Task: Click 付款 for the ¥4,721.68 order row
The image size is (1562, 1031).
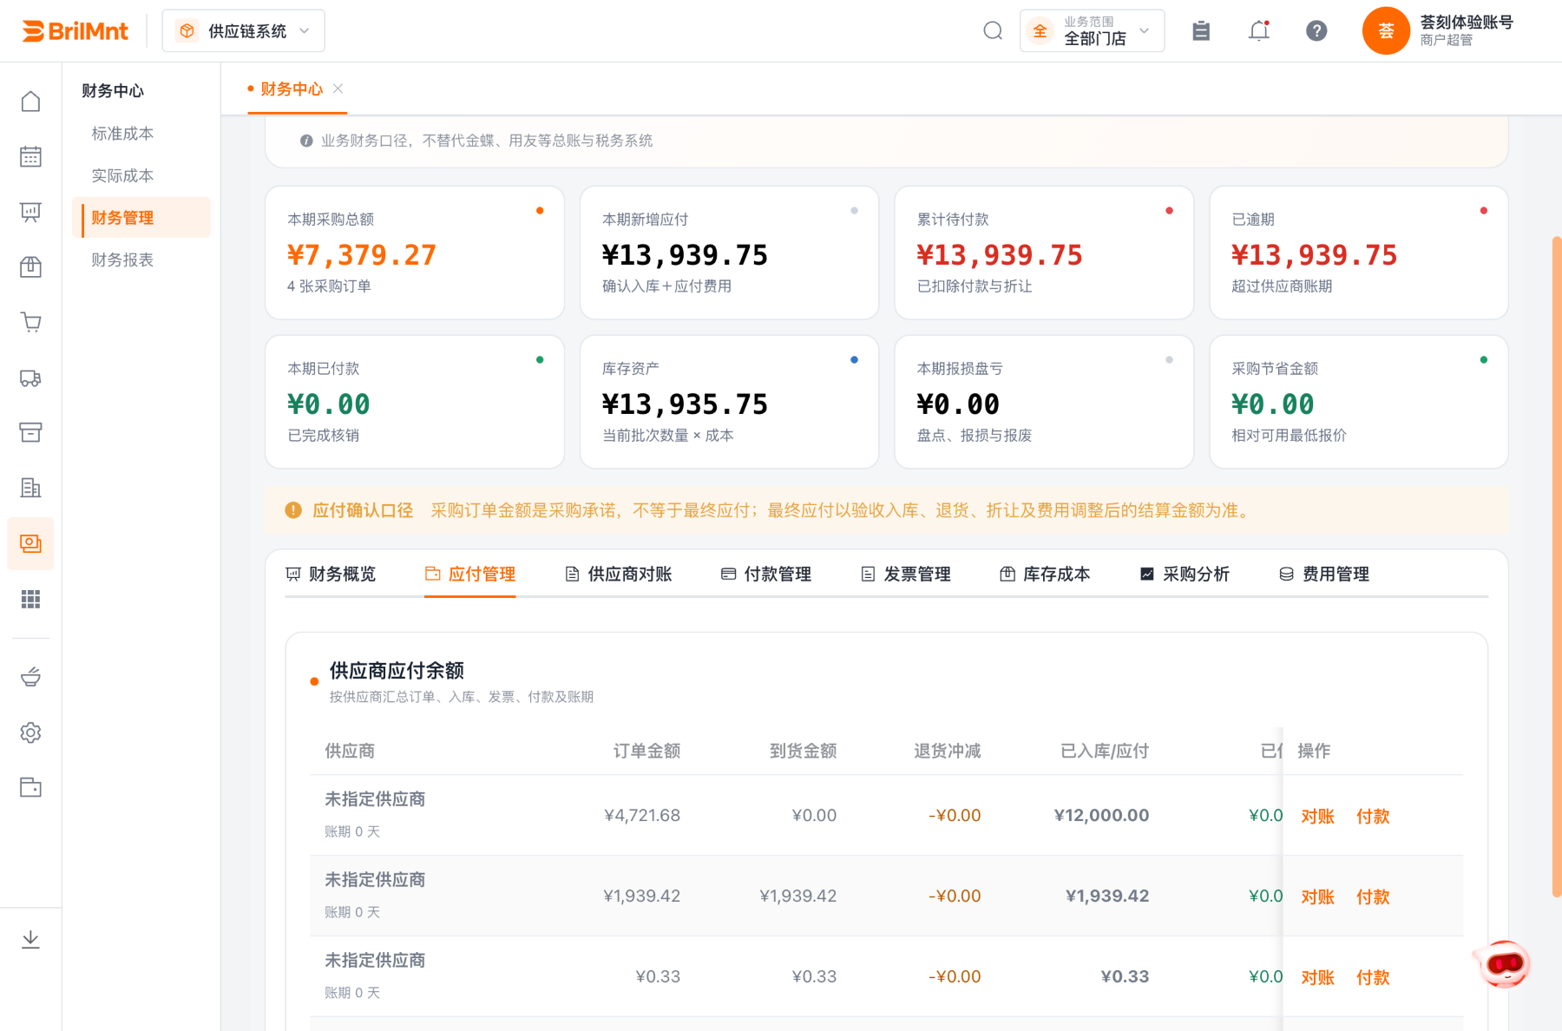Action: point(1373,816)
